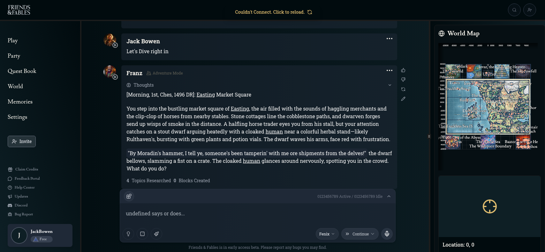
Task: Open the Memories page
Action: coord(20,102)
